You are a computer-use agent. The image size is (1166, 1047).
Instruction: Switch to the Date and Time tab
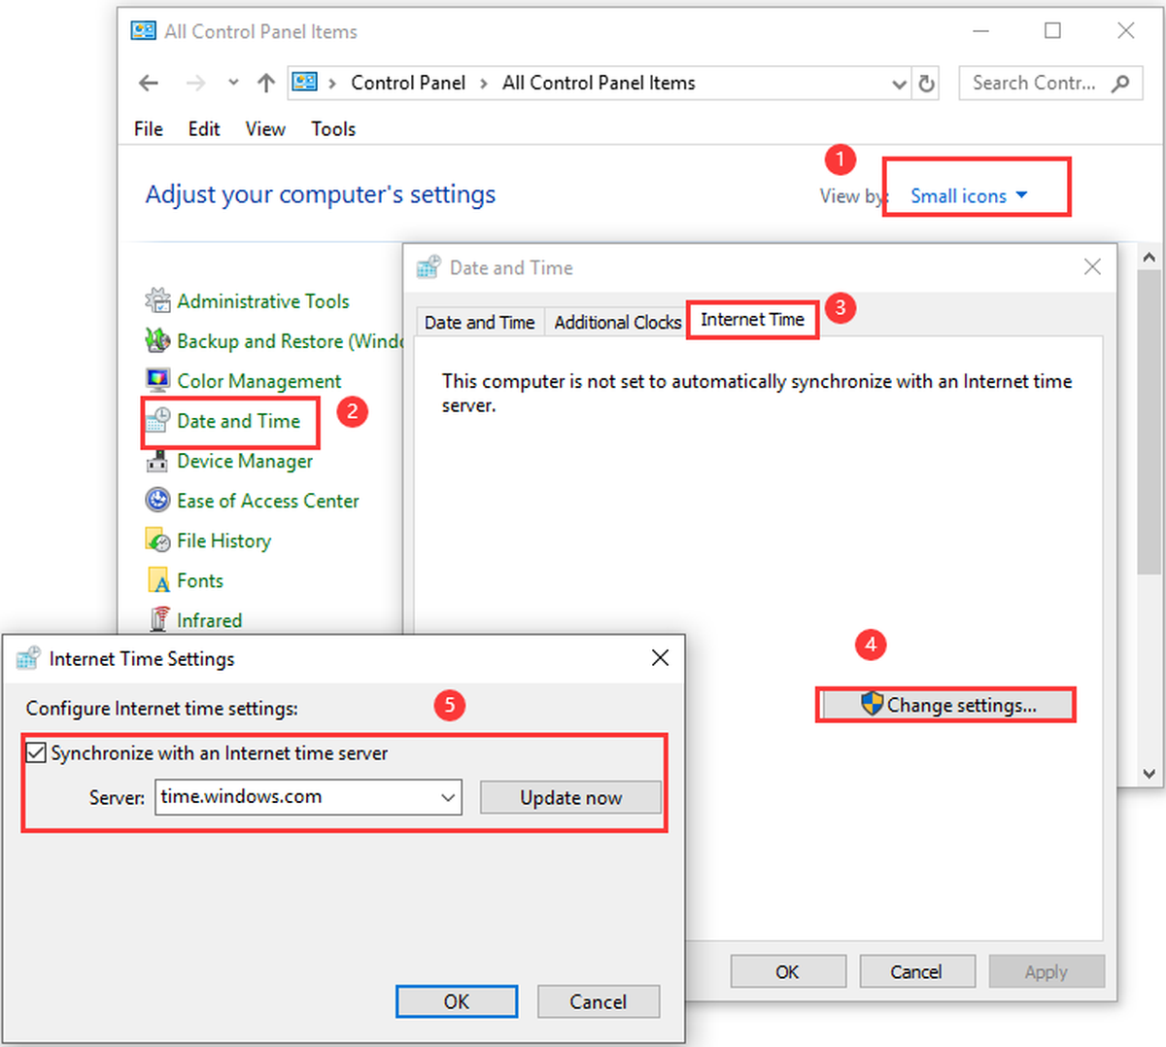480,322
